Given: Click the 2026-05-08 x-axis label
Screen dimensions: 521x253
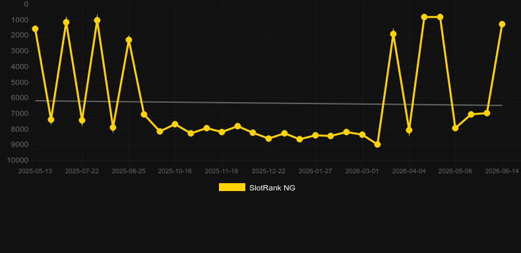Looking at the screenshot, I should point(455,171).
